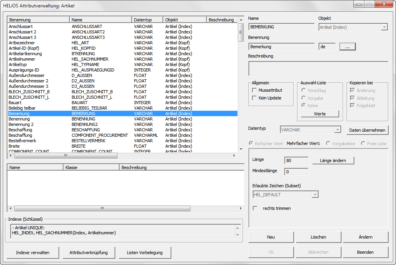Enable the Mussattribut checkbox
The width and height of the screenshot is (396, 265).
(255, 90)
